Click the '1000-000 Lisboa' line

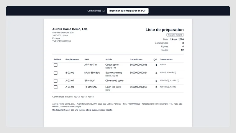60,35
